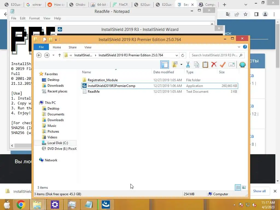Viewport: 280px width, 210px height.
Task: Click the red X Delete icon
Action: pyautogui.click(x=214, y=65)
